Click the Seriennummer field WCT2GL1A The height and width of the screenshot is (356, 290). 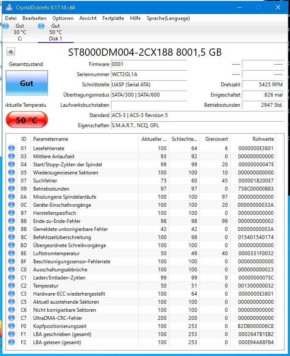[149, 74]
